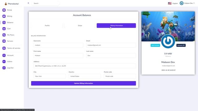198x111 pixels.
Task: Click the Billing sidebar icon
Action: (4, 16)
